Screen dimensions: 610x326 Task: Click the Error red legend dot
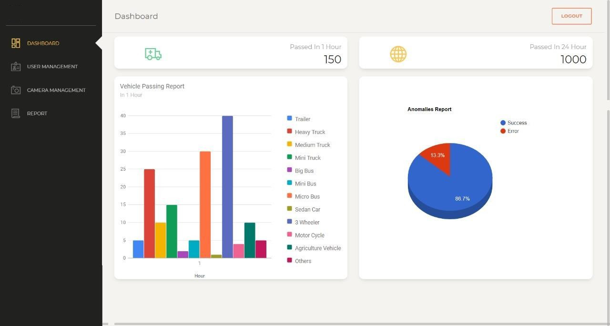pos(503,131)
